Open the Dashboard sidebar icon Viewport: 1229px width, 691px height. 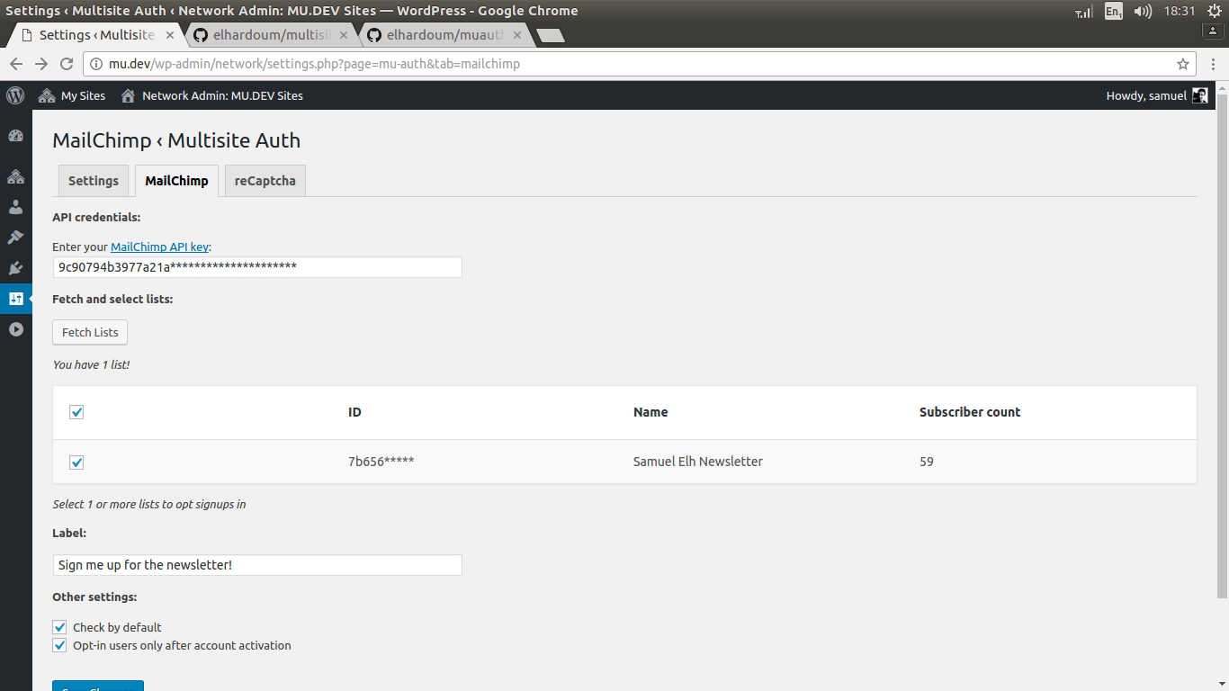pos(15,136)
